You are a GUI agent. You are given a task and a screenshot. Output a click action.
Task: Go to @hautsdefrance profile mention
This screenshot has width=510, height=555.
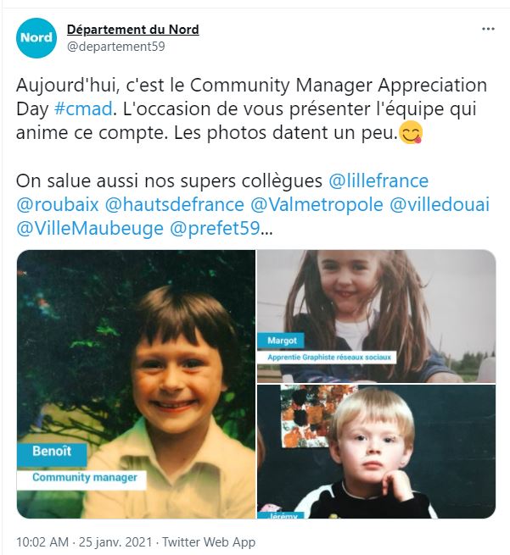pos(175,205)
